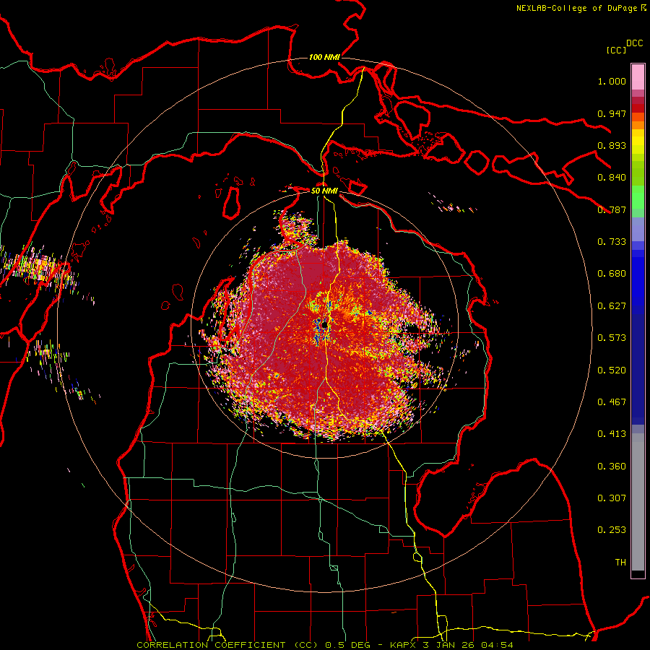Pick the dark navy segment of color bar
The height and width of the screenshot is (650, 650).
tap(638, 369)
